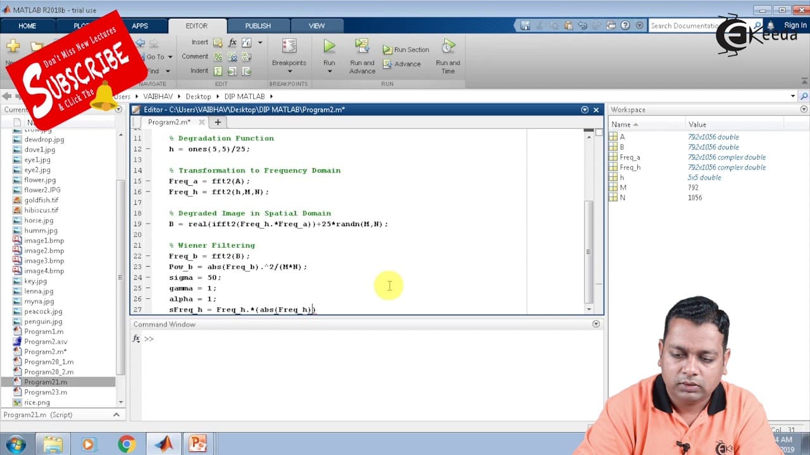The image size is (810, 455).
Task: Open PowerPoint from the taskbar
Action: 197,444
